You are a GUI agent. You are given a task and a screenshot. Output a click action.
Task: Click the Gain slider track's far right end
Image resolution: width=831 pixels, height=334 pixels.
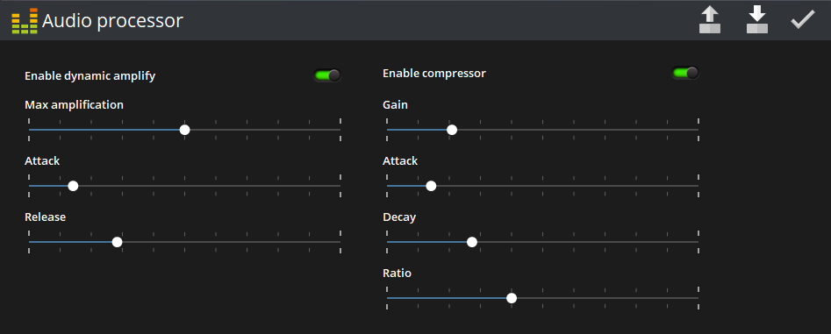(x=698, y=130)
